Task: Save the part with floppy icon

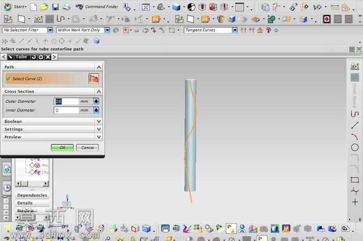Action: 55,7
